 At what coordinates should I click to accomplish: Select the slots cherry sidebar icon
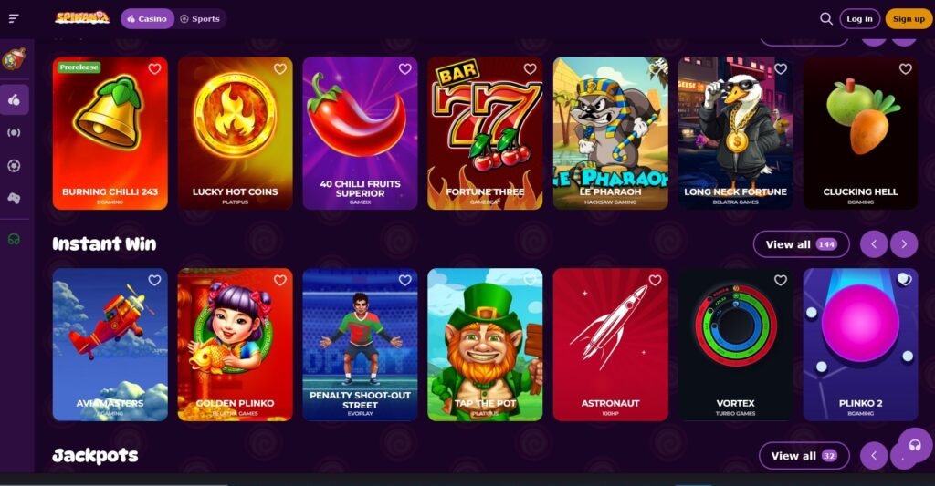(x=15, y=99)
